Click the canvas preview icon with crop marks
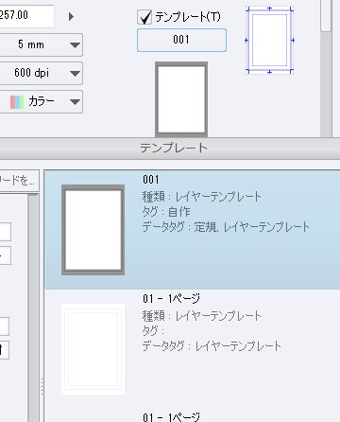 click(x=269, y=40)
